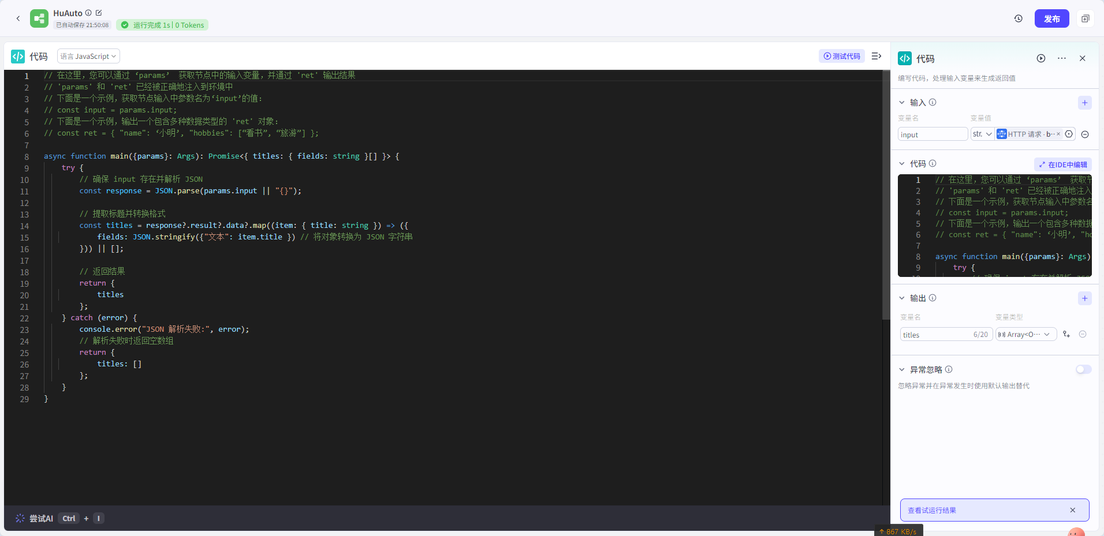Add a child field to titles output
Image resolution: width=1104 pixels, height=536 pixels.
click(1066, 335)
